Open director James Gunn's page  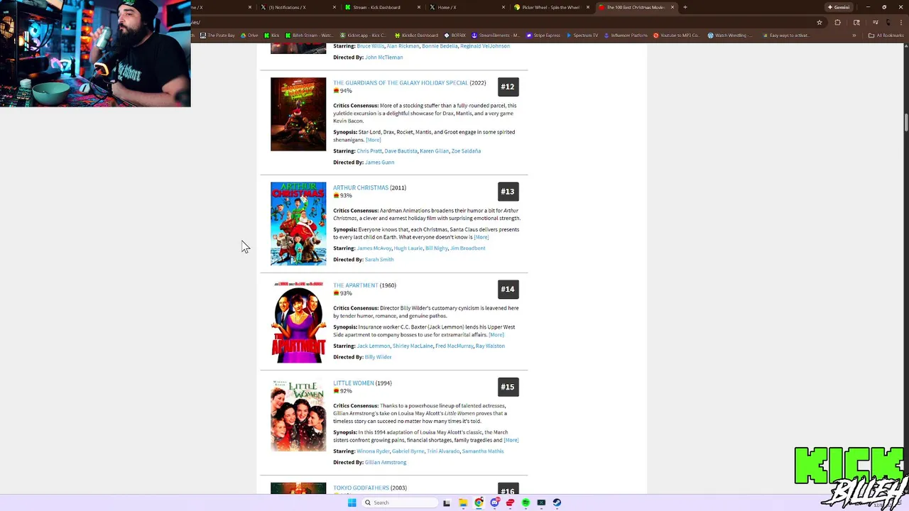[x=379, y=163]
